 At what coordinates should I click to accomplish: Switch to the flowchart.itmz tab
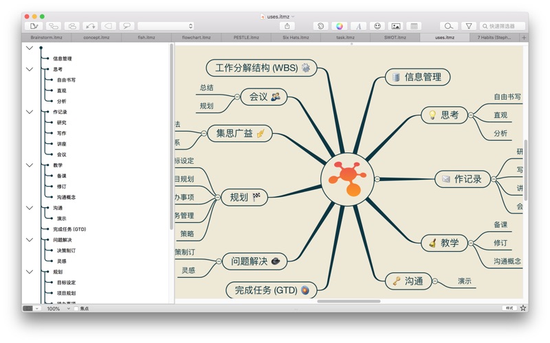pos(197,37)
